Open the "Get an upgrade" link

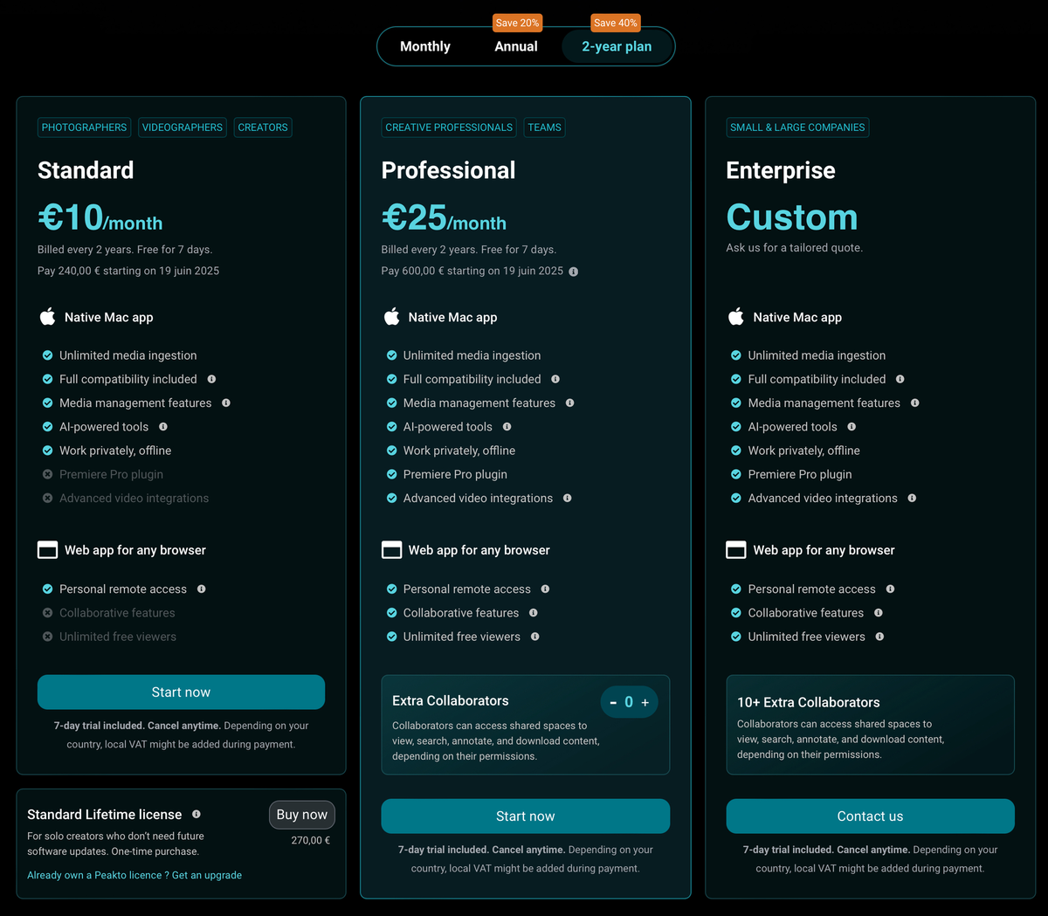[x=207, y=874]
